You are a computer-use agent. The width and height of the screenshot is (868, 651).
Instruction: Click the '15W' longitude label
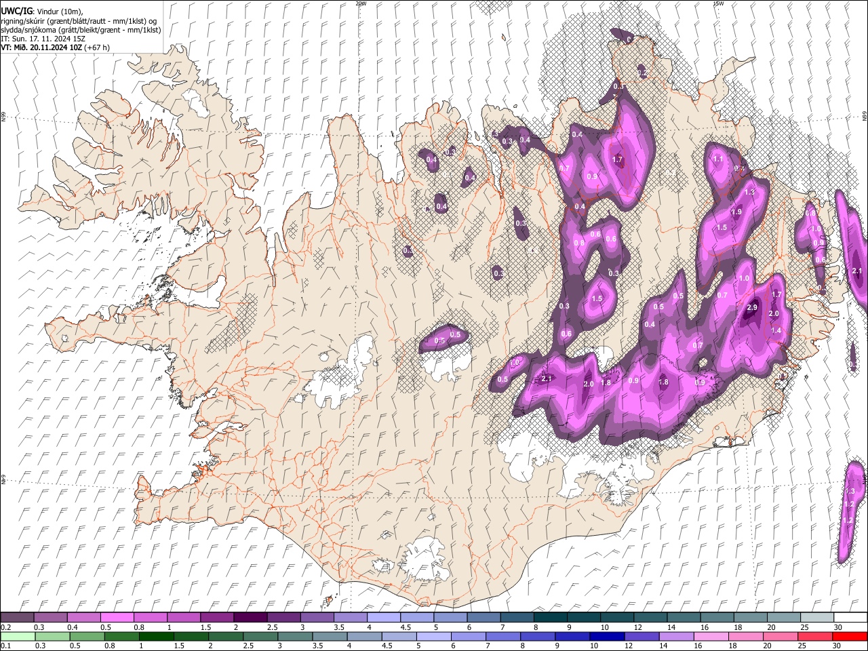(x=718, y=3)
